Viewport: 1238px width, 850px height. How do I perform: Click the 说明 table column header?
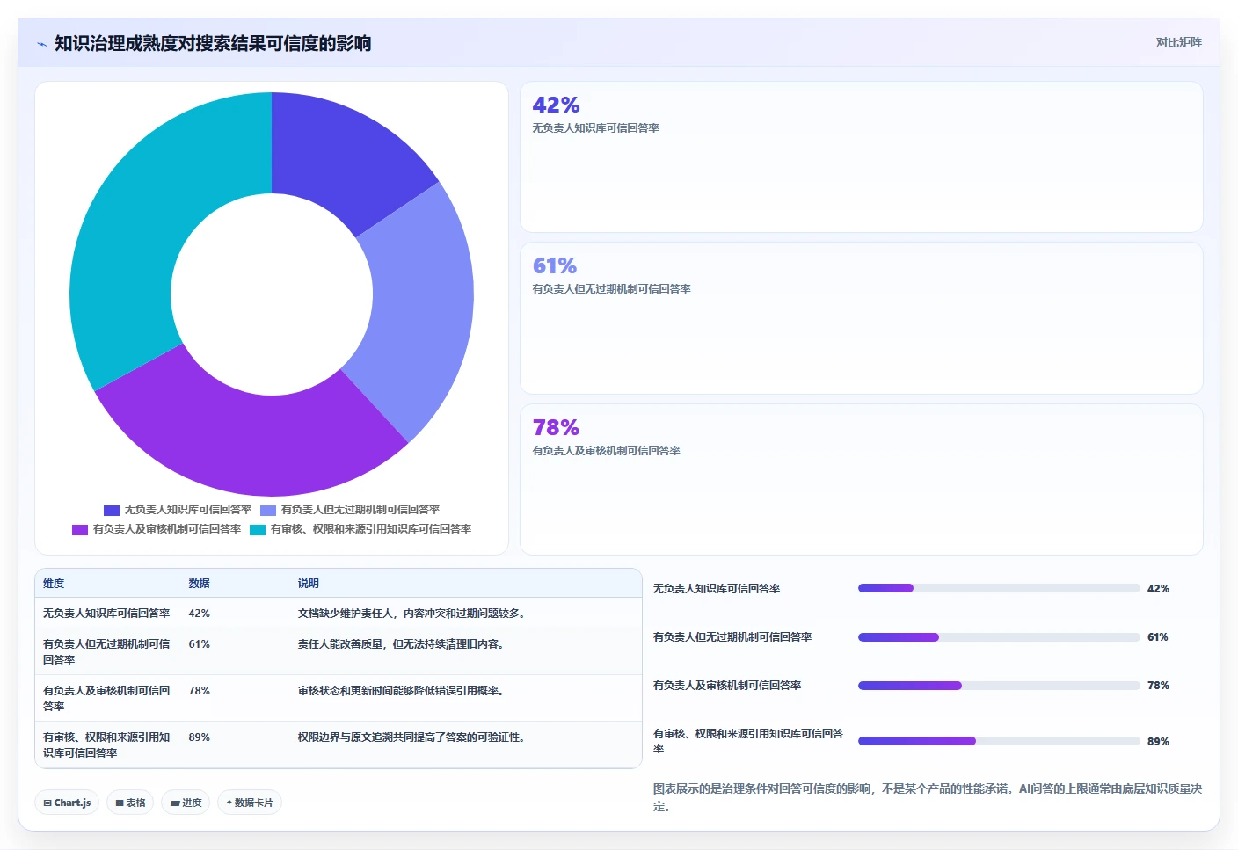point(308,584)
